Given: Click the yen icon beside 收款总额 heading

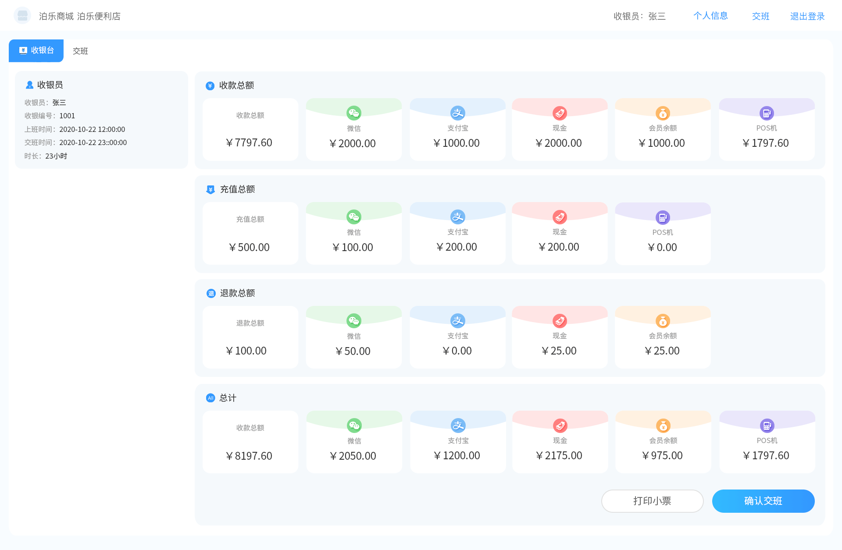Looking at the screenshot, I should coord(210,86).
